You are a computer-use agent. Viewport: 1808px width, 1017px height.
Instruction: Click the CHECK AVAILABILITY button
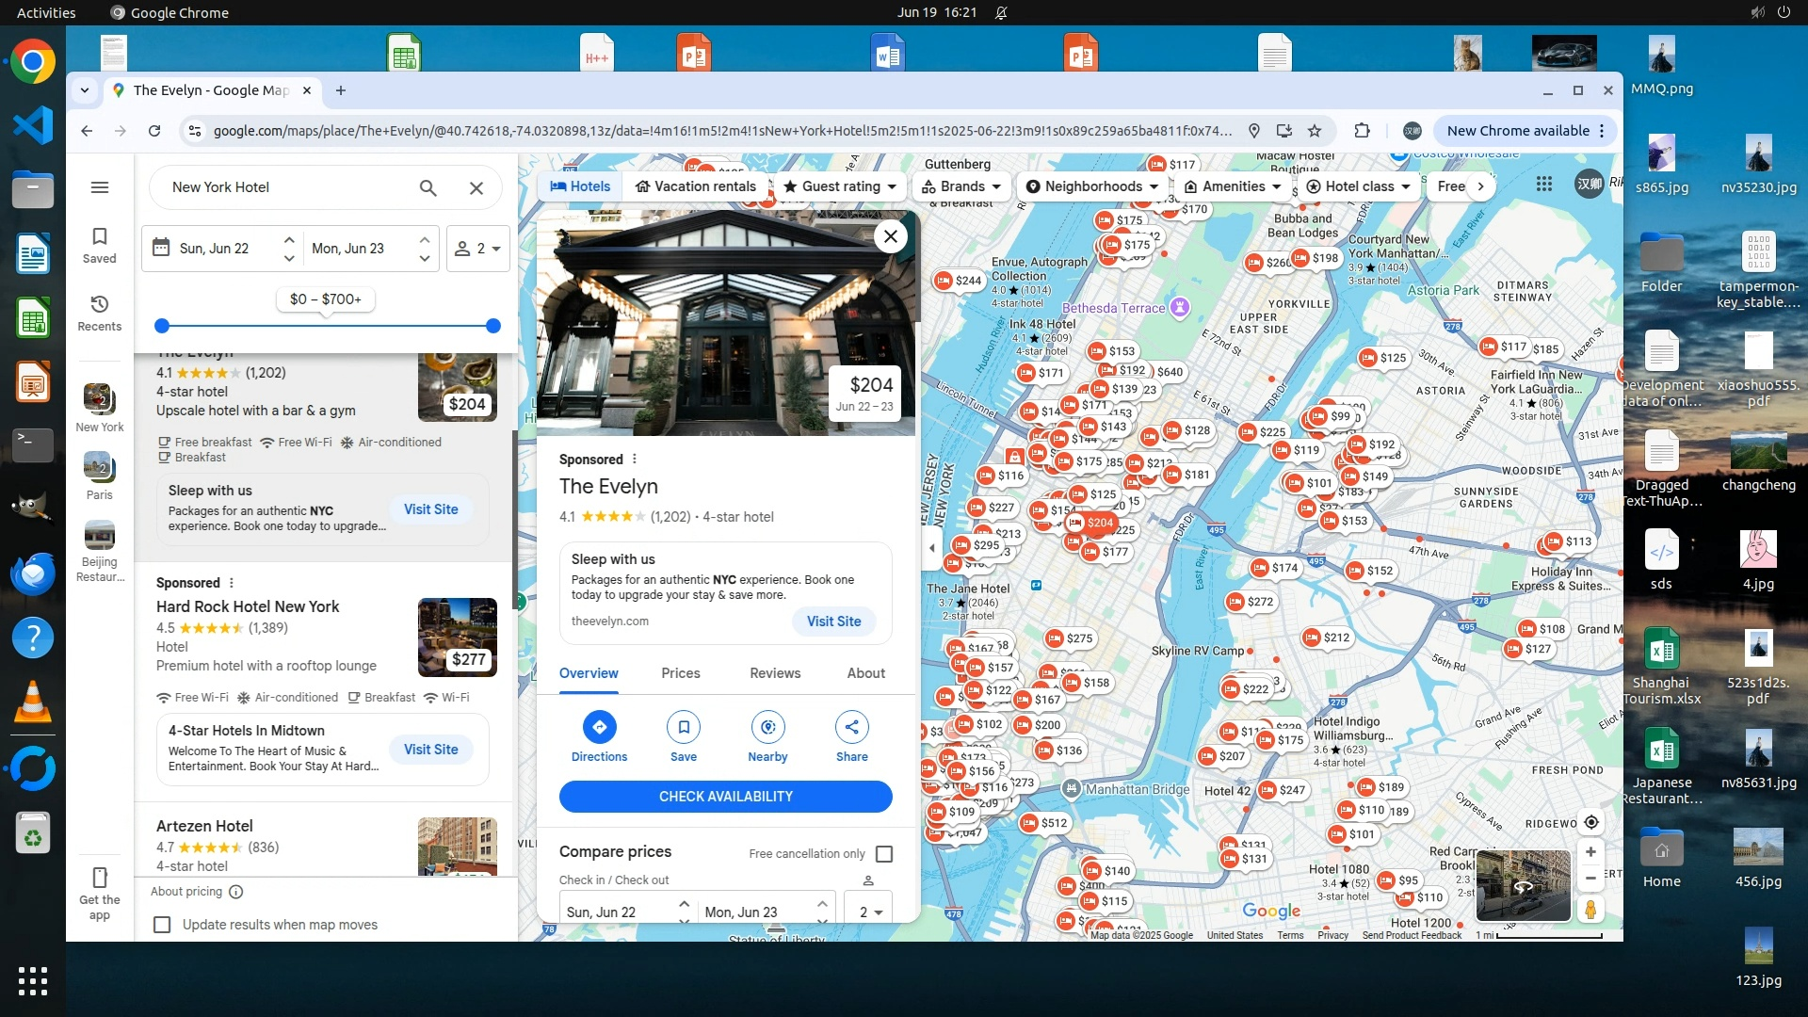click(725, 797)
